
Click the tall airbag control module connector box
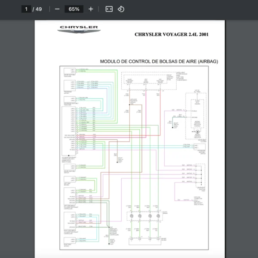pyautogui.click(x=69, y=130)
